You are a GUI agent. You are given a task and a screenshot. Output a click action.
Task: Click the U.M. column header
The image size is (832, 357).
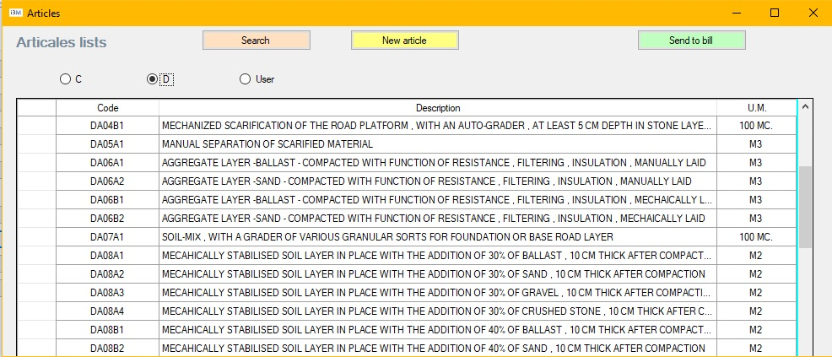756,108
